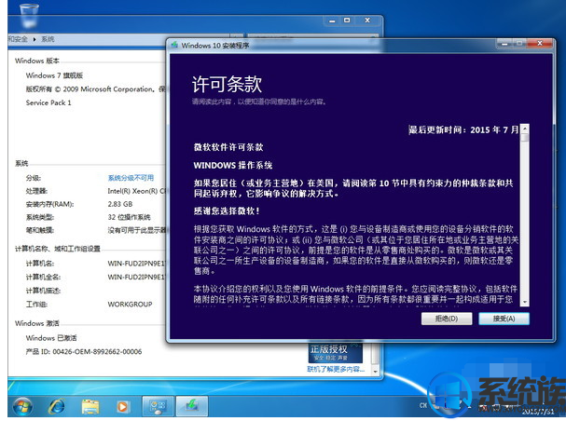Click the CH language indicator in the tray
This screenshot has width=566, height=421.
423,405
